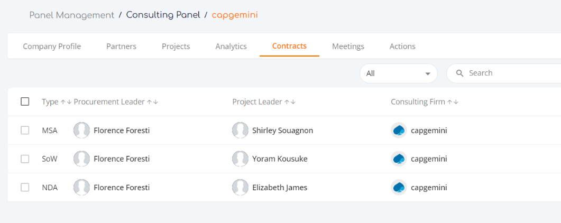The height and width of the screenshot is (223, 561).
Task: Click capgemini logo in the MSA row
Action: pos(399,131)
